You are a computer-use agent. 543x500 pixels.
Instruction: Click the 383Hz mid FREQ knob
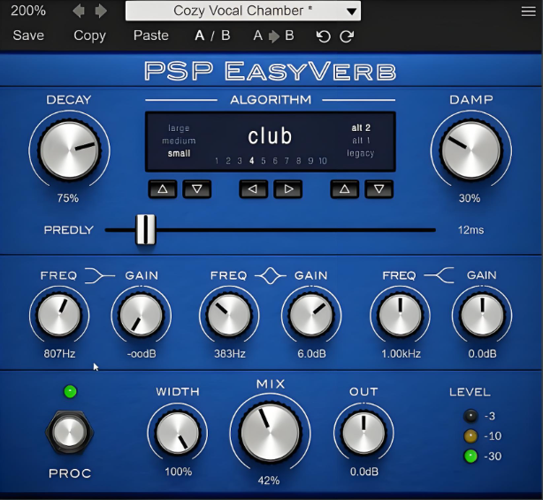tap(229, 315)
